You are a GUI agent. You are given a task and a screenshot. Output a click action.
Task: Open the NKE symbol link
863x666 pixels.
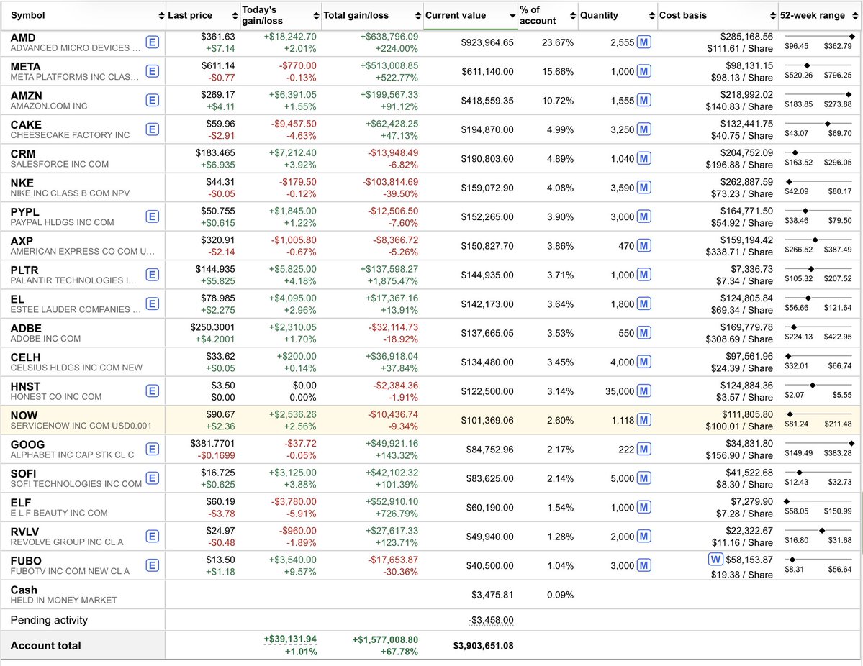(x=22, y=183)
